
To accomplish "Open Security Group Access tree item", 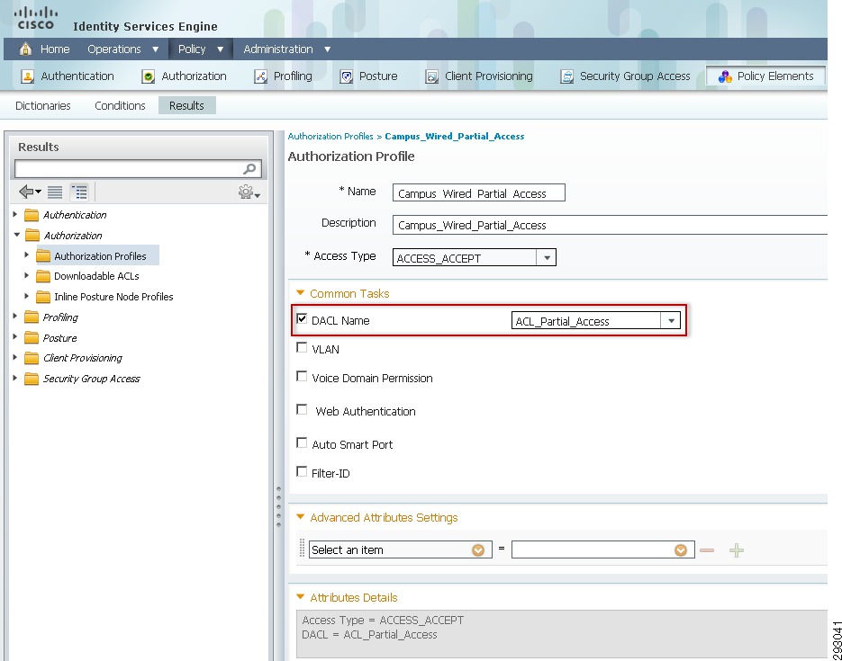I will coord(91,379).
